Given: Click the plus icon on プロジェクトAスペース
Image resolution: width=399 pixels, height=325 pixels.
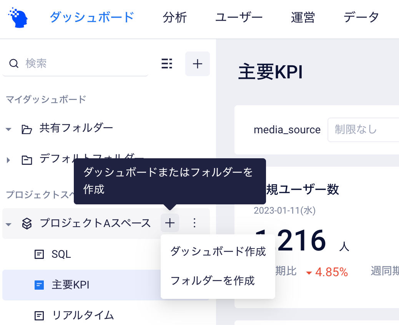Looking at the screenshot, I should [x=170, y=223].
